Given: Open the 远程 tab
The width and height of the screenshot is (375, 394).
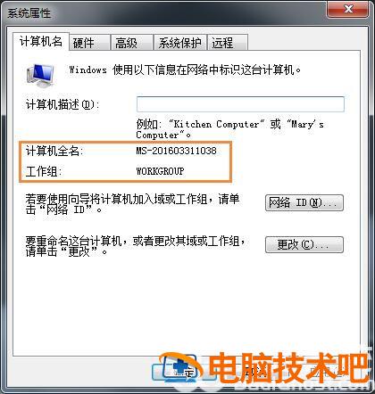Looking at the screenshot, I should point(228,43).
